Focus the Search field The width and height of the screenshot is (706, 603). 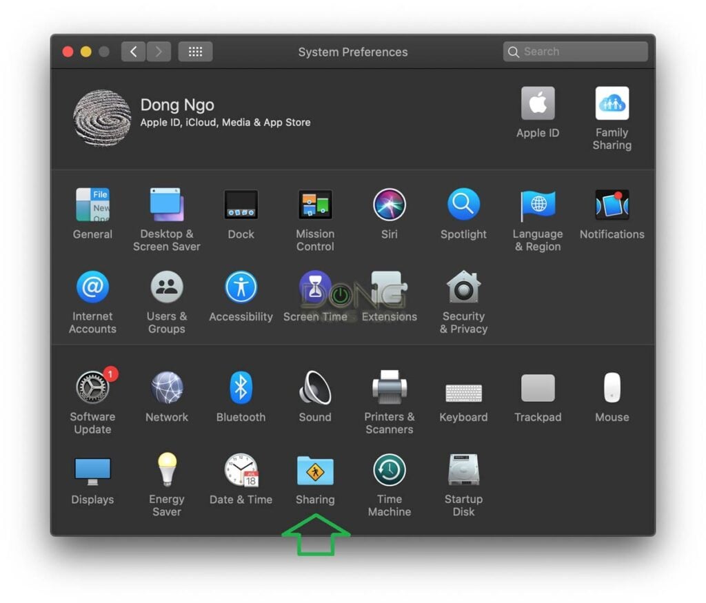576,52
